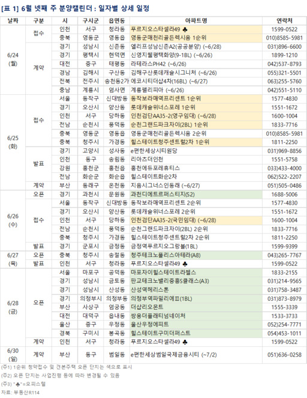The width and height of the screenshot is (307, 398).
Task: Select '에코시티더샵4차(16BL)' apartment cell
Action: (196, 82)
